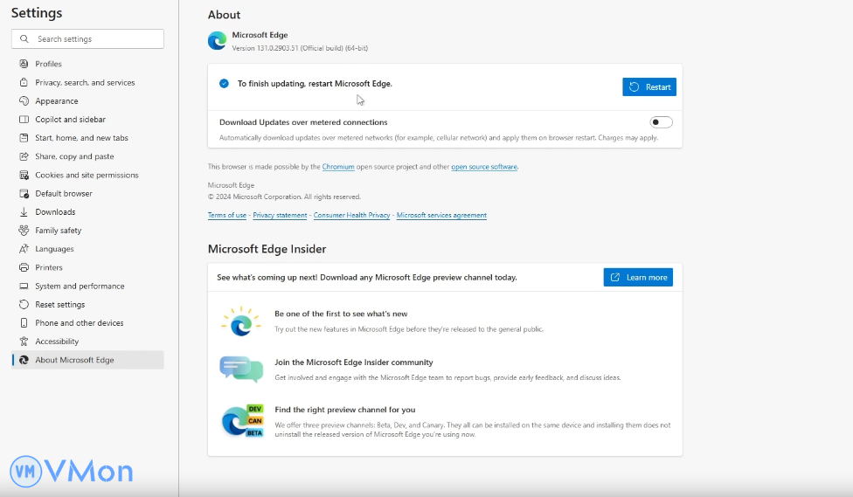Open the Microsoft services agreement link

(441, 216)
